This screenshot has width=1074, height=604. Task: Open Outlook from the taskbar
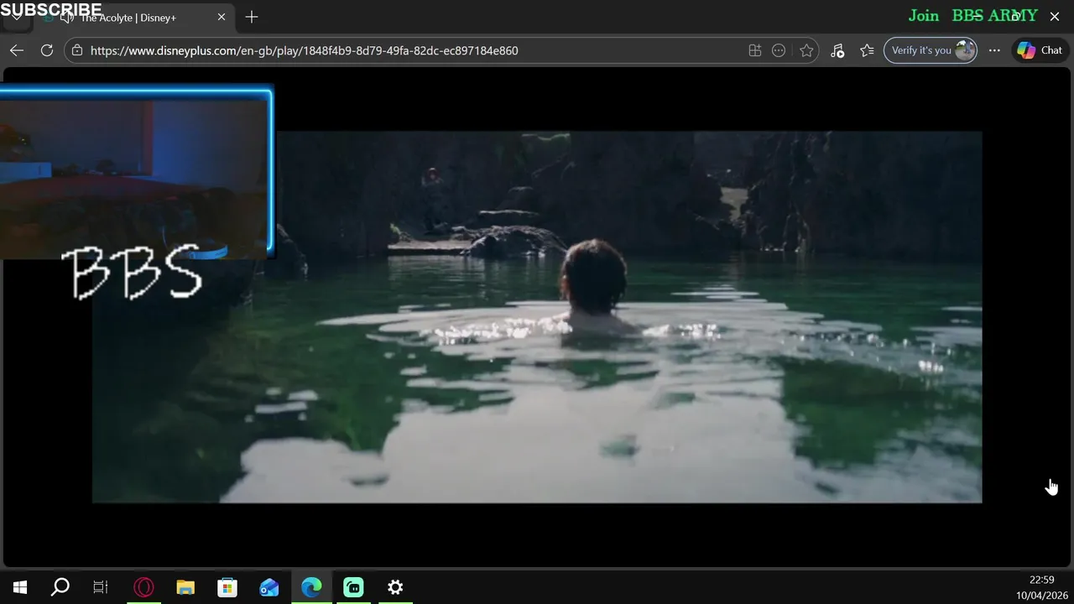[x=269, y=587]
